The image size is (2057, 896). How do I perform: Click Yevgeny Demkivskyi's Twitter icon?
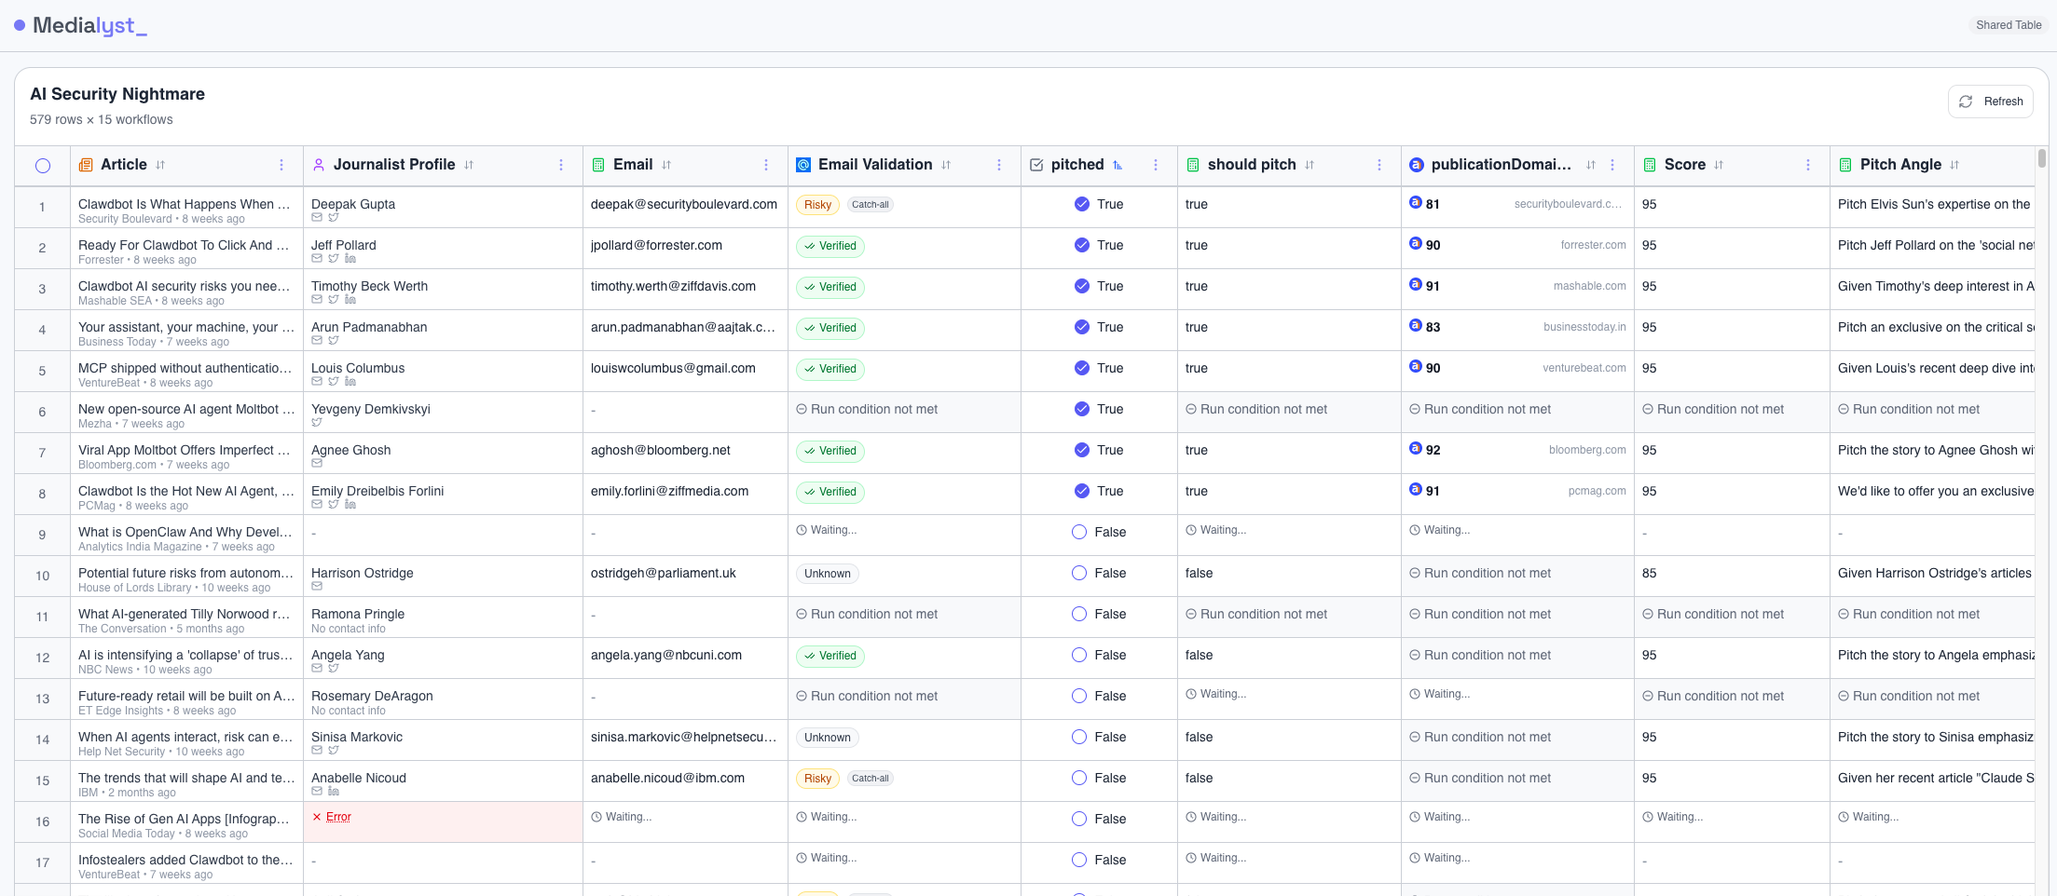317,423
